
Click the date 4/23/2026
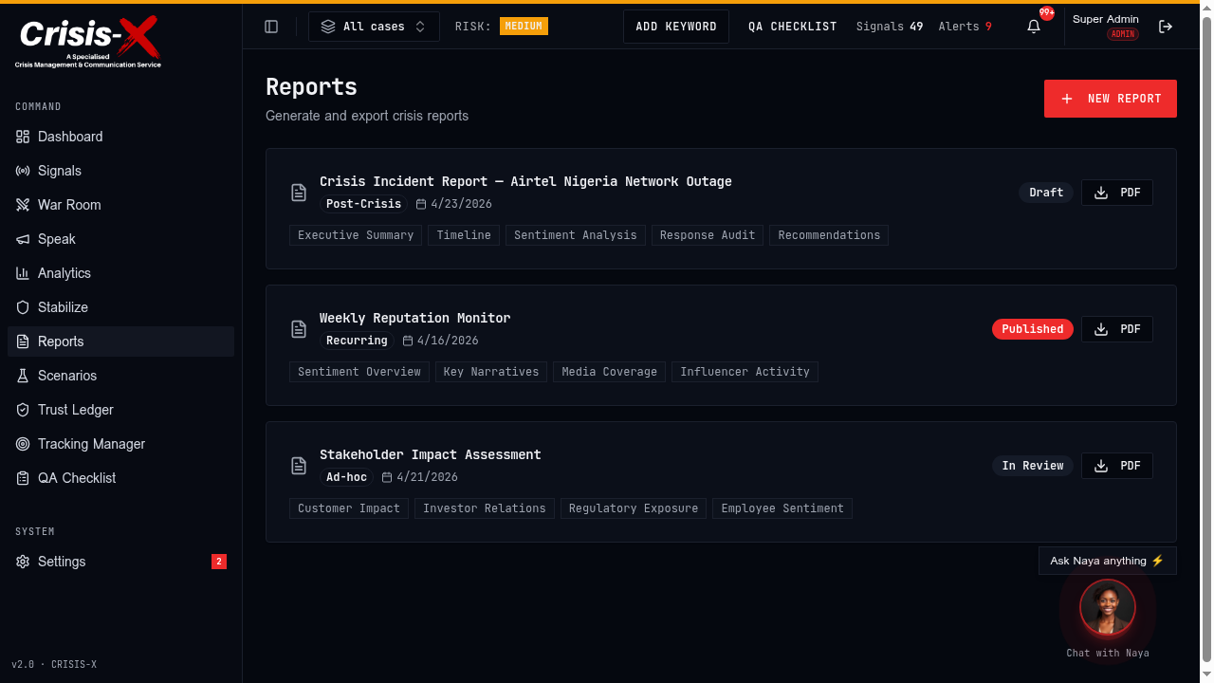(x=461, y=204)
